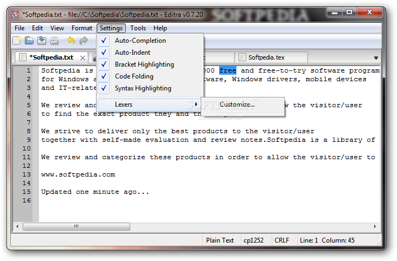
Task: Click the line "Updated one minute ago..."
Action: pyautogui.click(x=95, y=192)
